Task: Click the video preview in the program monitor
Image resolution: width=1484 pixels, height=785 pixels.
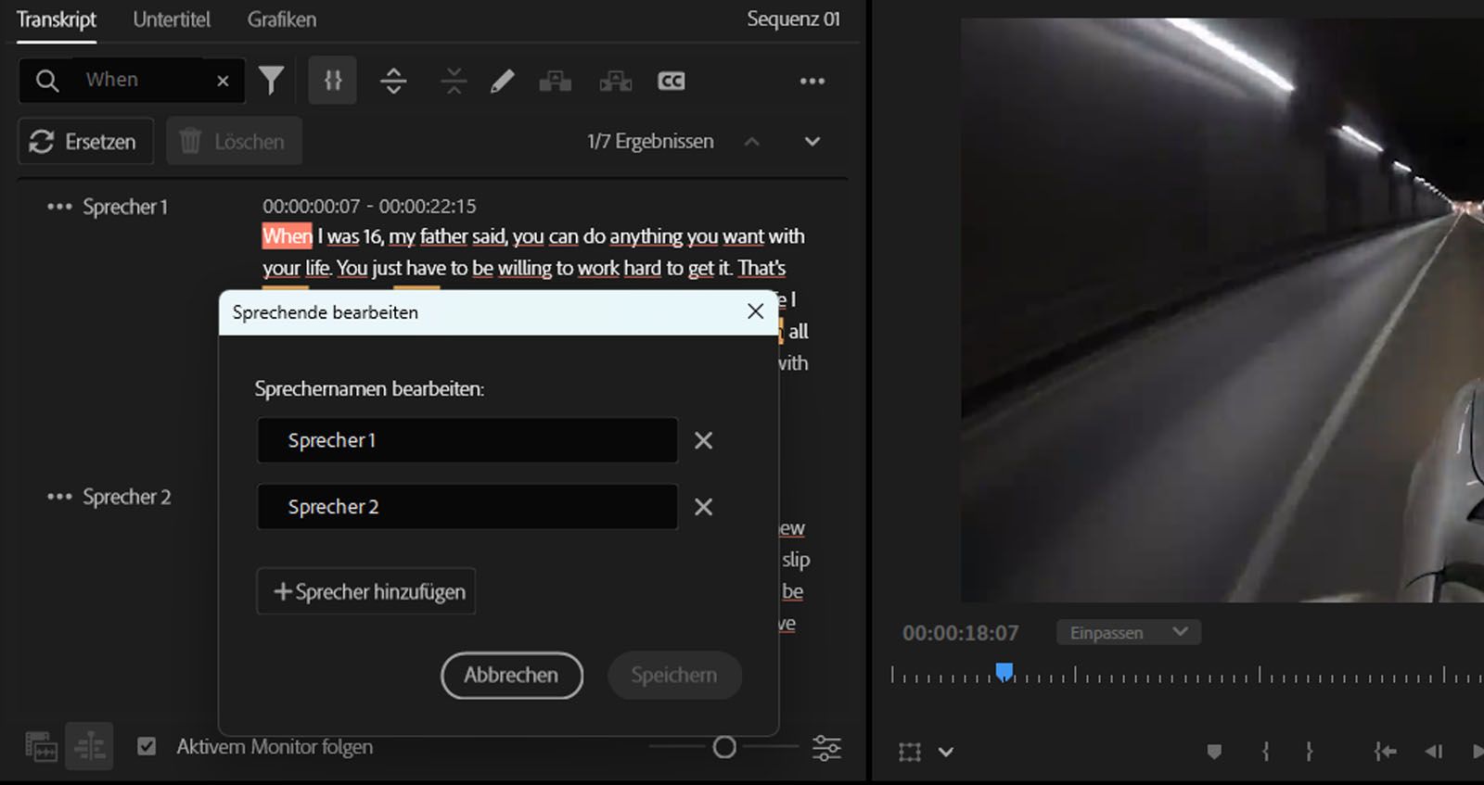Action: pos(1222,310)
